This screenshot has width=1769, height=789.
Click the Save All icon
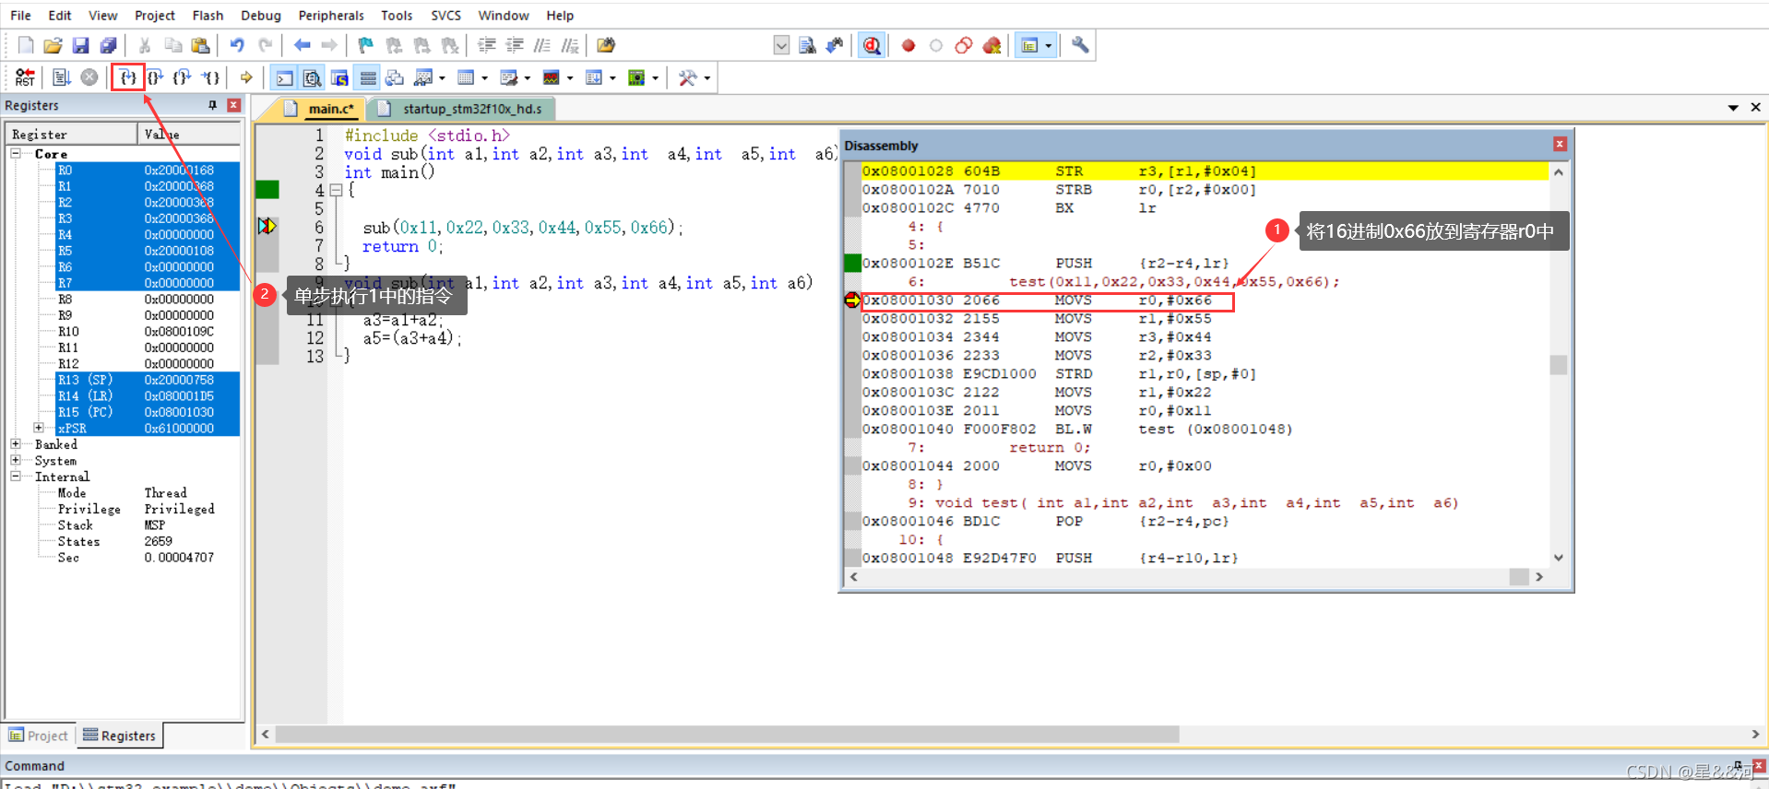click(108, 45)
